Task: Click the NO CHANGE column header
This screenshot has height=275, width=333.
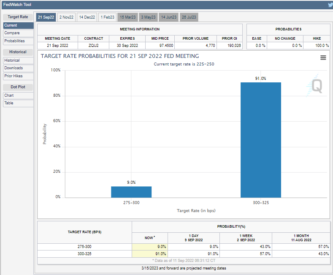Action: 285,38
